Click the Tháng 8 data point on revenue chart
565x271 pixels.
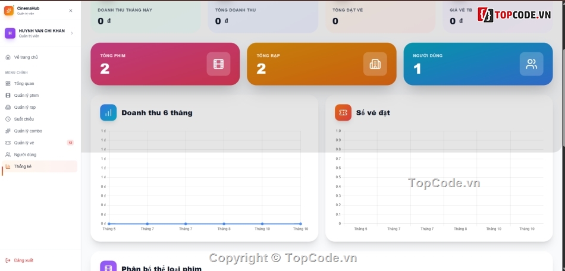click(224, 224)
